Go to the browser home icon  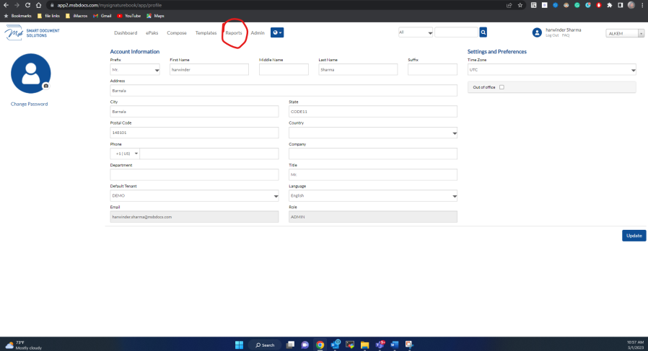38,5
